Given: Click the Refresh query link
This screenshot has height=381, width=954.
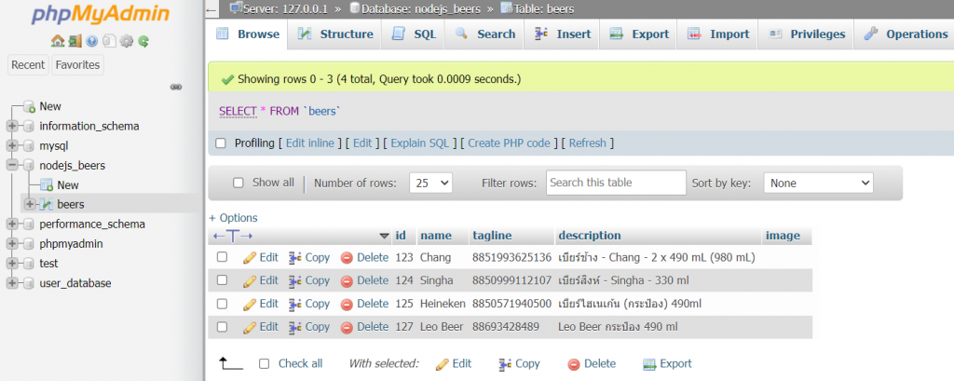Looking at the screenshot, I should click(588, 143).
